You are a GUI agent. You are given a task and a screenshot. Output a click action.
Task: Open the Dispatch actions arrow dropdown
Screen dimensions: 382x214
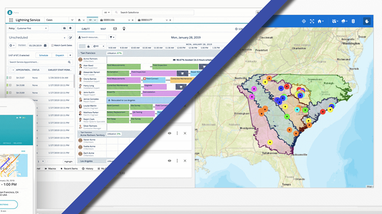pyautogui.click(x=70, y=55)
